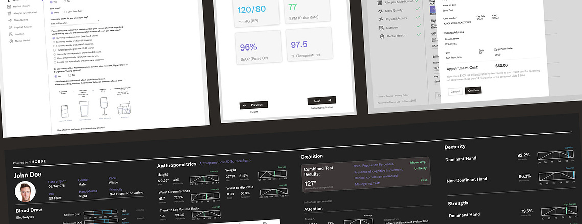
Task: Click the Trails A attention gauge
Action: coord(358,221)
